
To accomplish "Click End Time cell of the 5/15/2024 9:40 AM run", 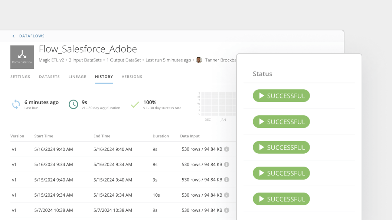I will point(113,180).
